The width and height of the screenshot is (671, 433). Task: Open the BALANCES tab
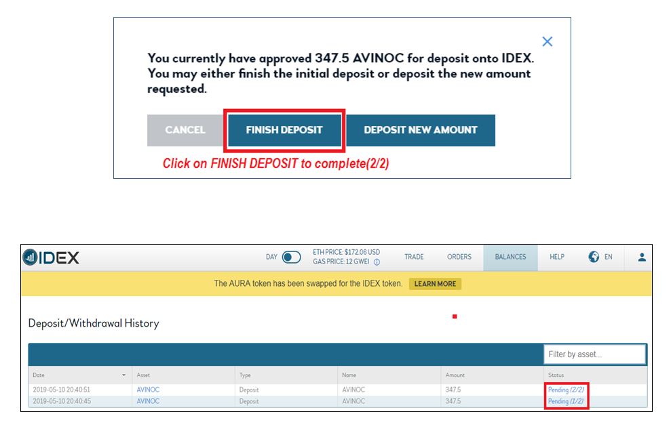(x=510, y=257)
